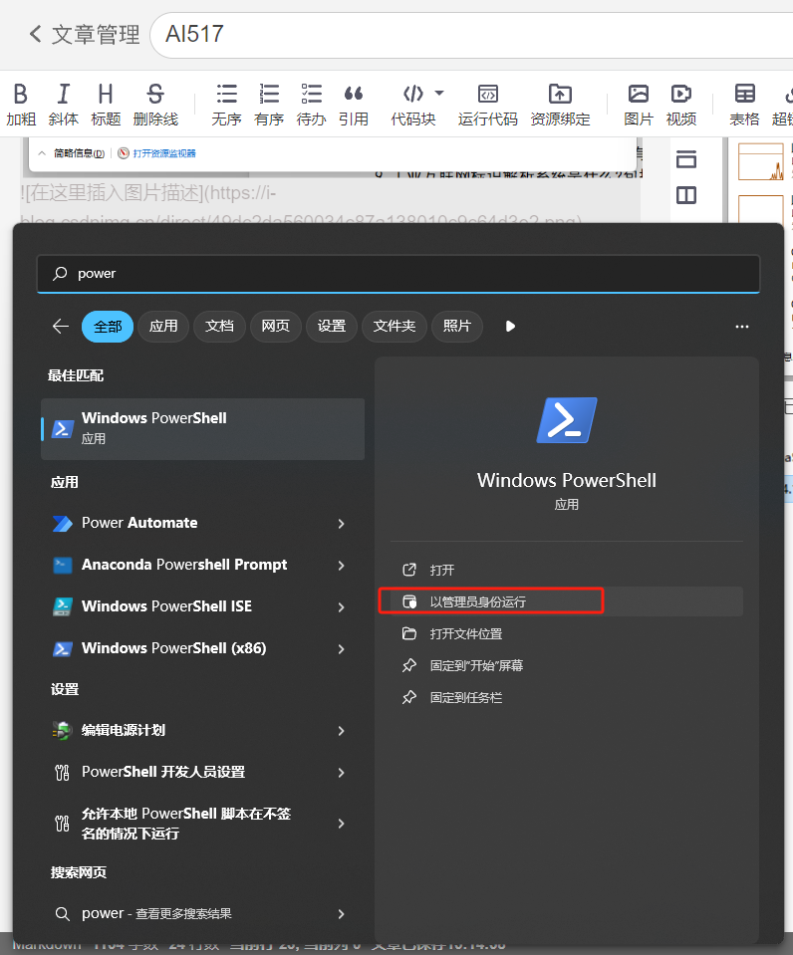Image resolution: width=793 pixels, height=955 pixels.
Task: Select the 应用 filter tab
Action: click(x=163, y=327)
